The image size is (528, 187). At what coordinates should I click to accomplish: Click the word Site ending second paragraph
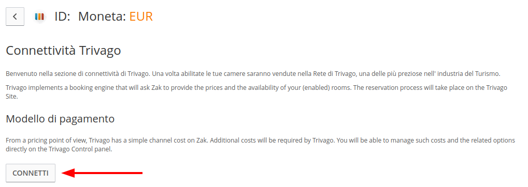pos(11,97)
